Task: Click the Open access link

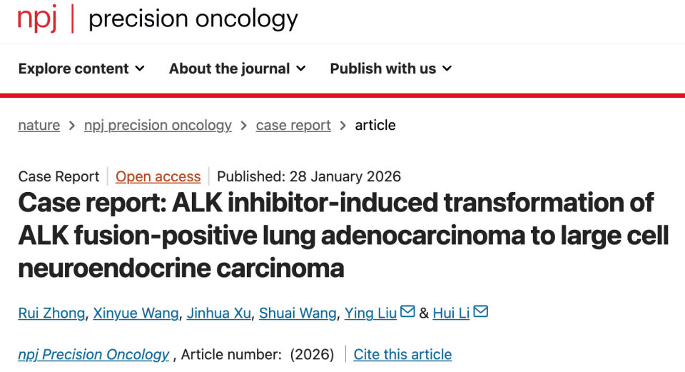Action: pyautogui.click(x=158, y=176)
